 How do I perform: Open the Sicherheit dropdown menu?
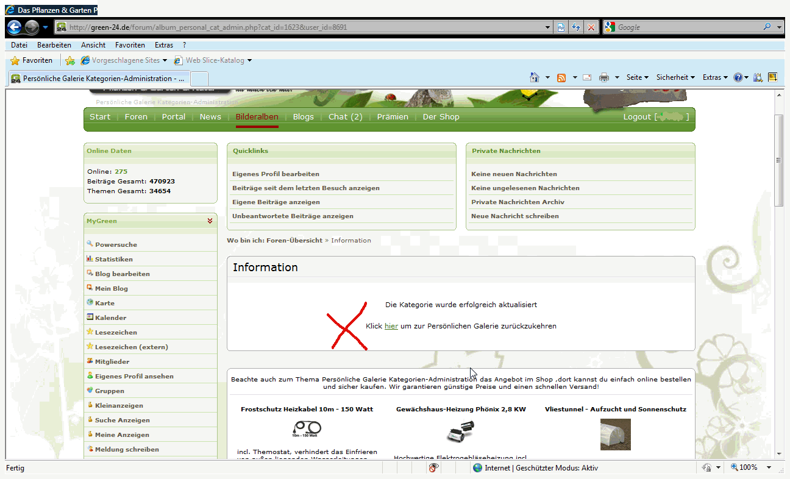(x=675, y=77)
